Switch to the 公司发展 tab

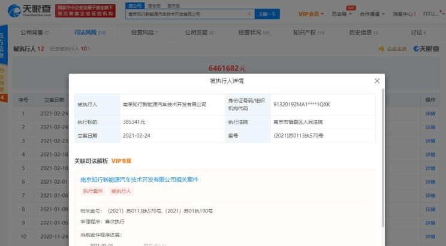coord(199,33)
